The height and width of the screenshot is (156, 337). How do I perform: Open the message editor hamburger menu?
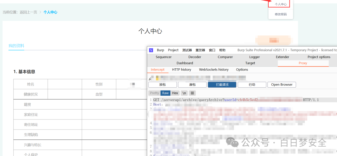[x=192, y=93]
